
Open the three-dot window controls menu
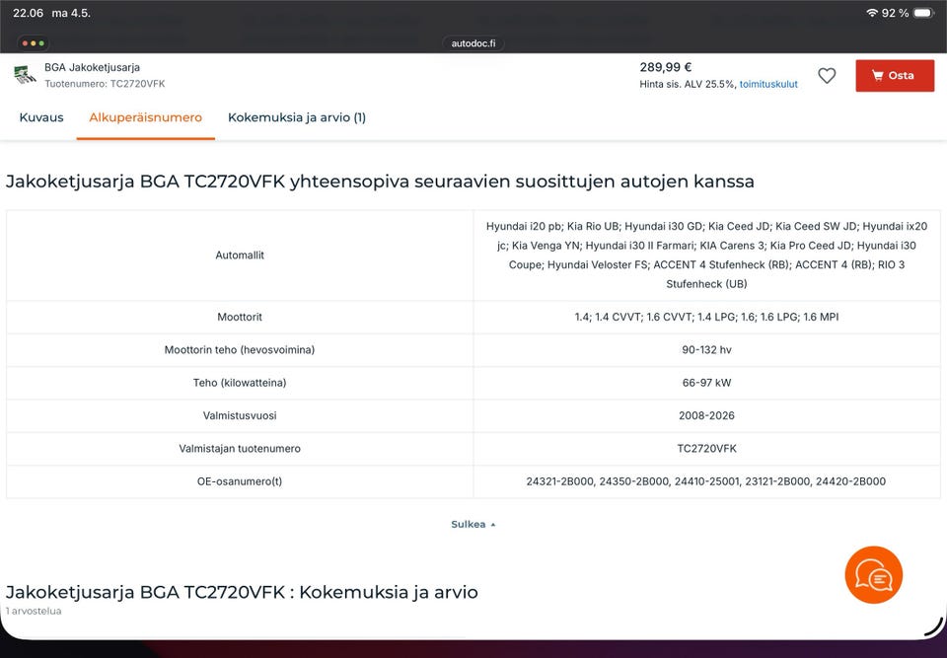pyautogui.click(x=34, y=43)
